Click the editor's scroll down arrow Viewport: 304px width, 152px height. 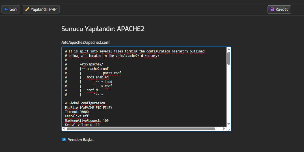pyautogui.click(x=228, y=124)
